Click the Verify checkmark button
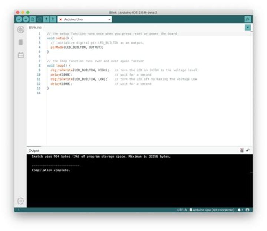 coord(19,19)
